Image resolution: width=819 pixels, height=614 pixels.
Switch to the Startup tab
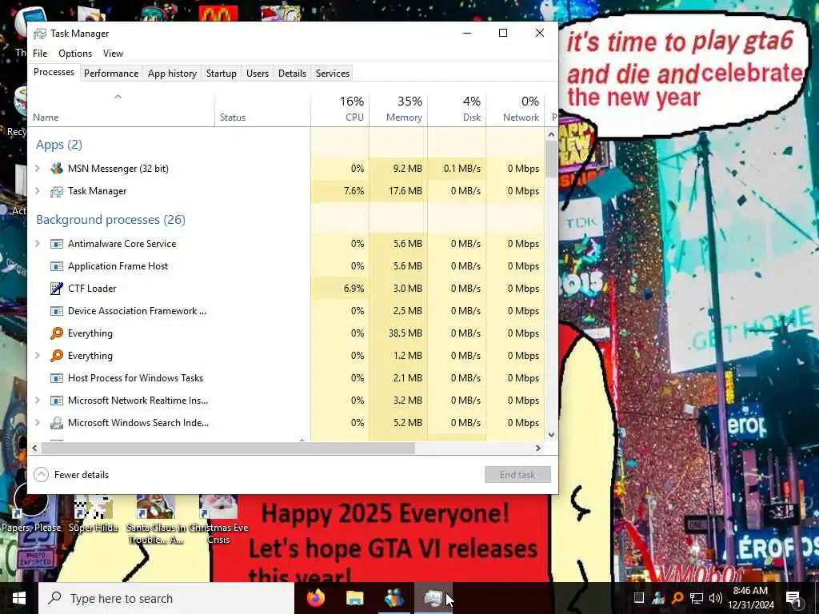click(x=222, y=74)
